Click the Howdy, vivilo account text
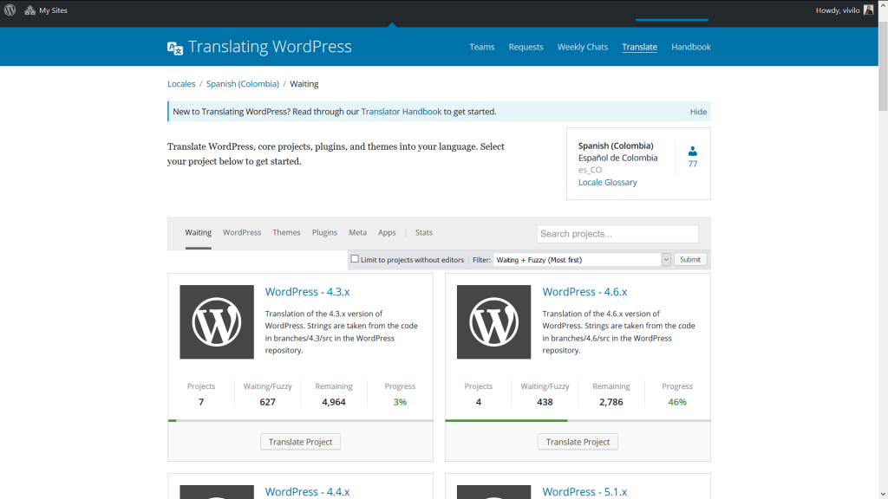Screen dimensions: 888x499 [x=838, y=10]
